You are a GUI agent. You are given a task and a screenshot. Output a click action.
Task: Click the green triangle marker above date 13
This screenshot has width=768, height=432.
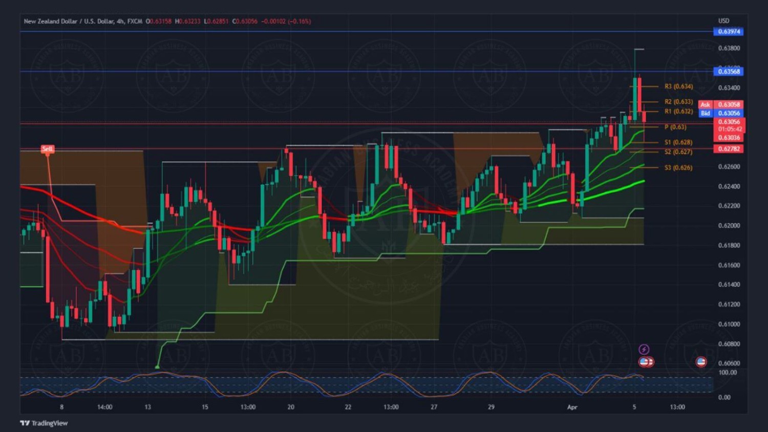157,366
